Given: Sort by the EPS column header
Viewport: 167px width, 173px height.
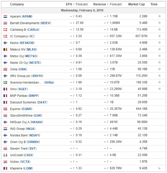Looking at the screenshot, I should [69, 4].
